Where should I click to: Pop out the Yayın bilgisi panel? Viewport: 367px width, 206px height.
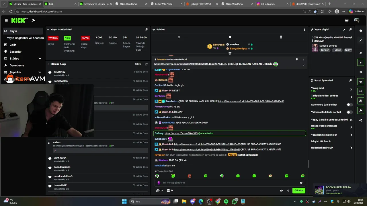[x=350, y=29]
